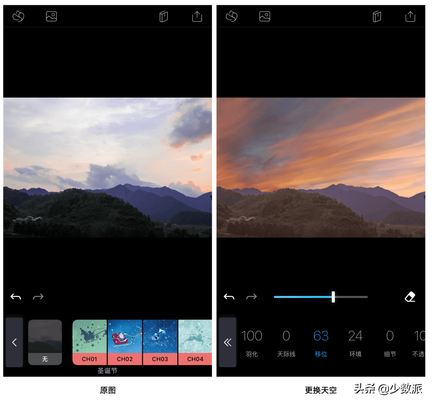
Task: Select the 无 (none) sky preset
Action: pos(45,343)
